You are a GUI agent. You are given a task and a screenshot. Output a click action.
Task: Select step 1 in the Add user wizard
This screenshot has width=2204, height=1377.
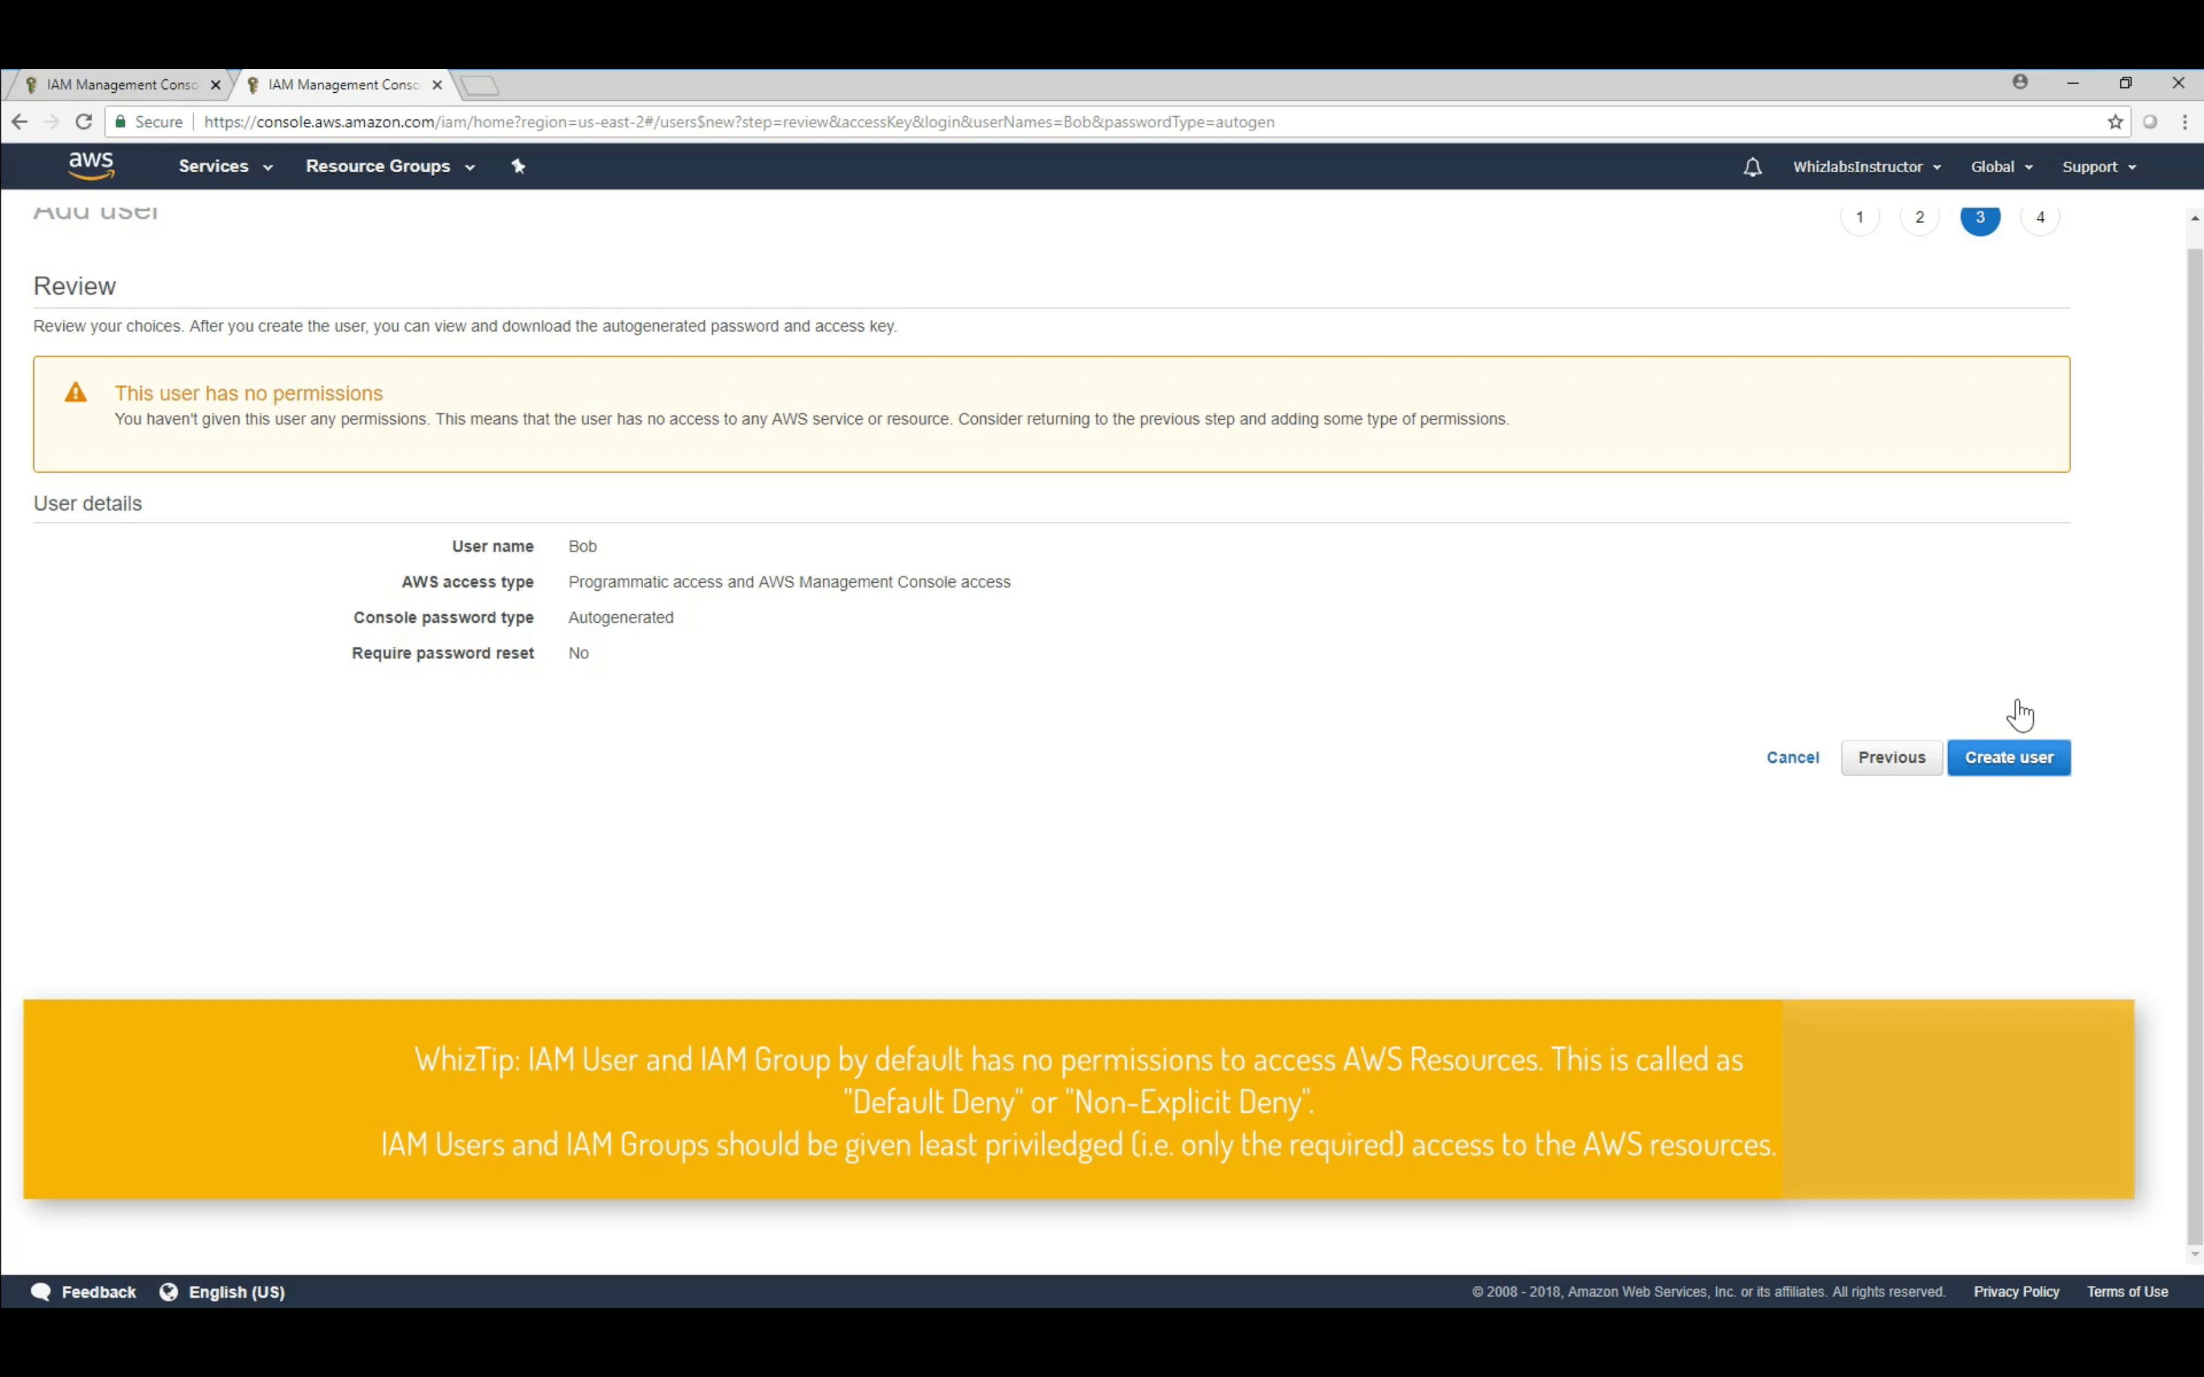pyautogui.click(x=1859, y=217)
